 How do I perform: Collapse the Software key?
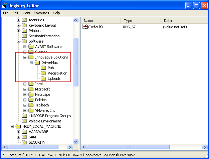[18, 41]
